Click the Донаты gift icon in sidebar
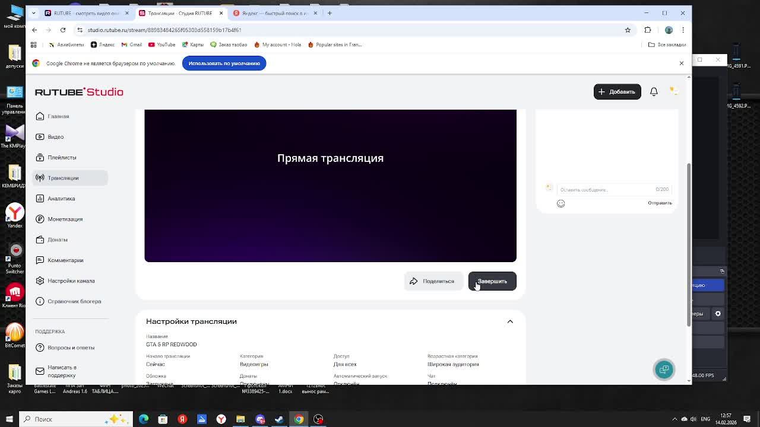 [40, 240]
